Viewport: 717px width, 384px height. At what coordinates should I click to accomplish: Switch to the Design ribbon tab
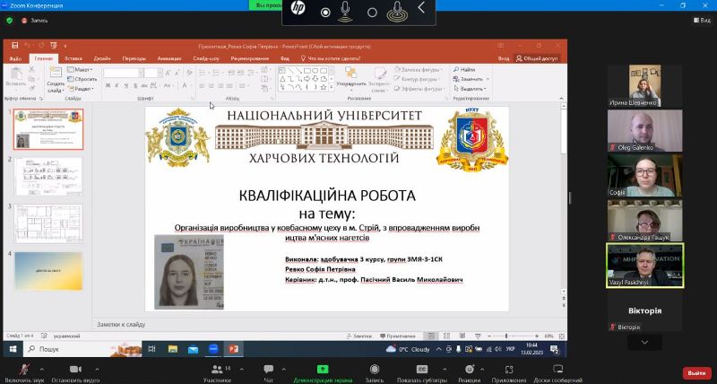tap(102, 58)
